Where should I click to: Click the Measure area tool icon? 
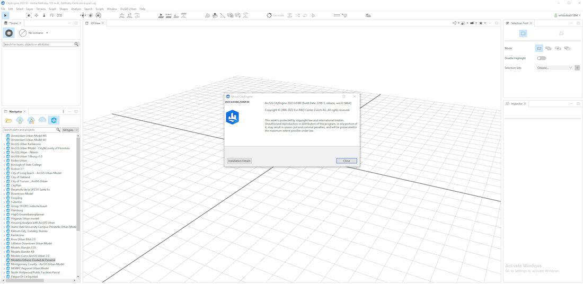pyautogui.click(x=344, y=15)
